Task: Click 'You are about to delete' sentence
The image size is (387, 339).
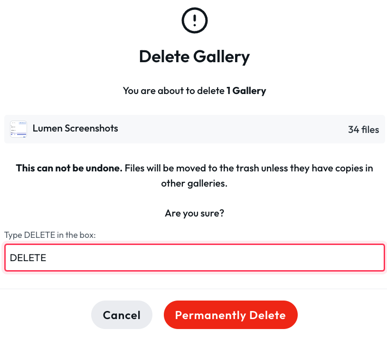Action: 174,91
